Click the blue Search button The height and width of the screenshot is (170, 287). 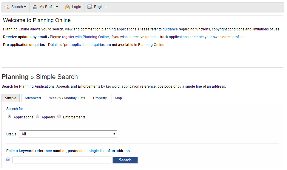coord(125,160)
